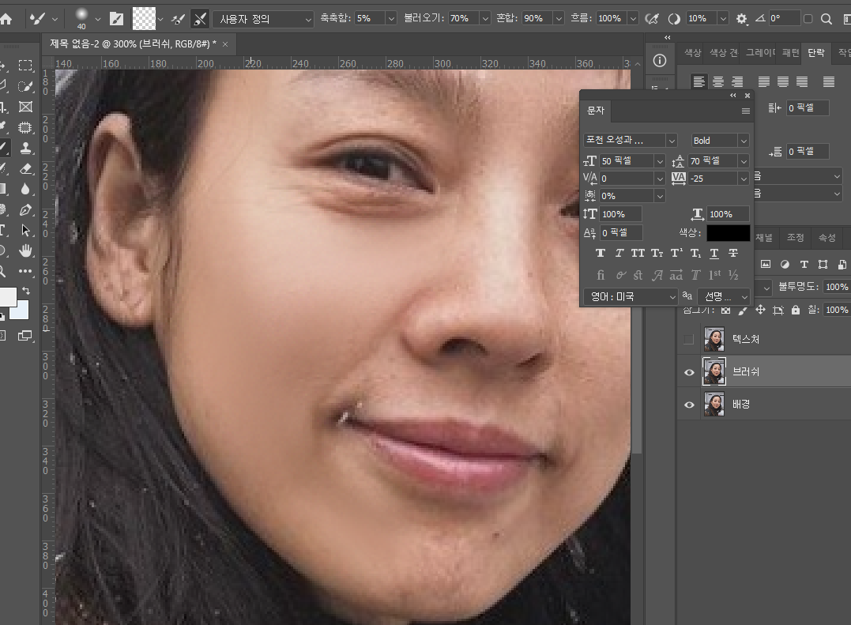The height and width of the screenshot is (625, 851).
Task: Select the Clone Stamp tool
Action: point(25,148)
